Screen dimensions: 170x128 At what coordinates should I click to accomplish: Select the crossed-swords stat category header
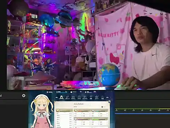[x=64, y=111]
